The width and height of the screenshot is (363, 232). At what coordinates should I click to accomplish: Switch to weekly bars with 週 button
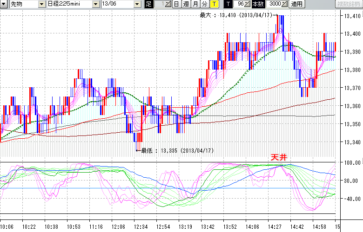coord(186,4)
